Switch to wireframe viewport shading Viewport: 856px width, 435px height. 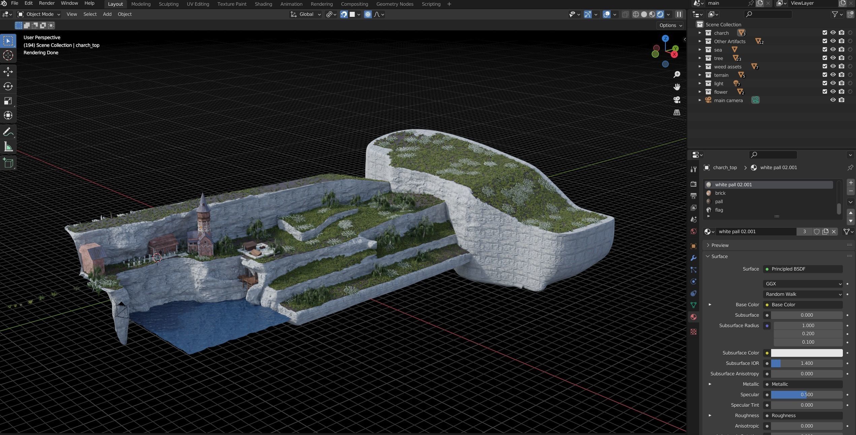pos(636,14)
